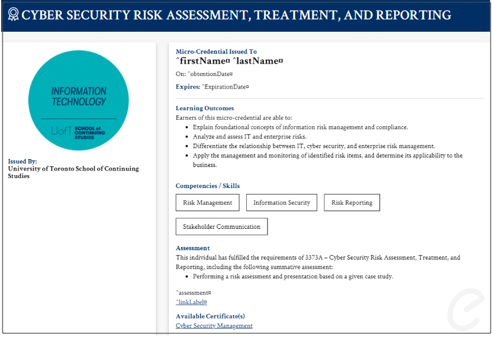Click bullet 'Performing a risk assessment and presentation'
This screenshot has height=339, width=492.
[293, 277]
